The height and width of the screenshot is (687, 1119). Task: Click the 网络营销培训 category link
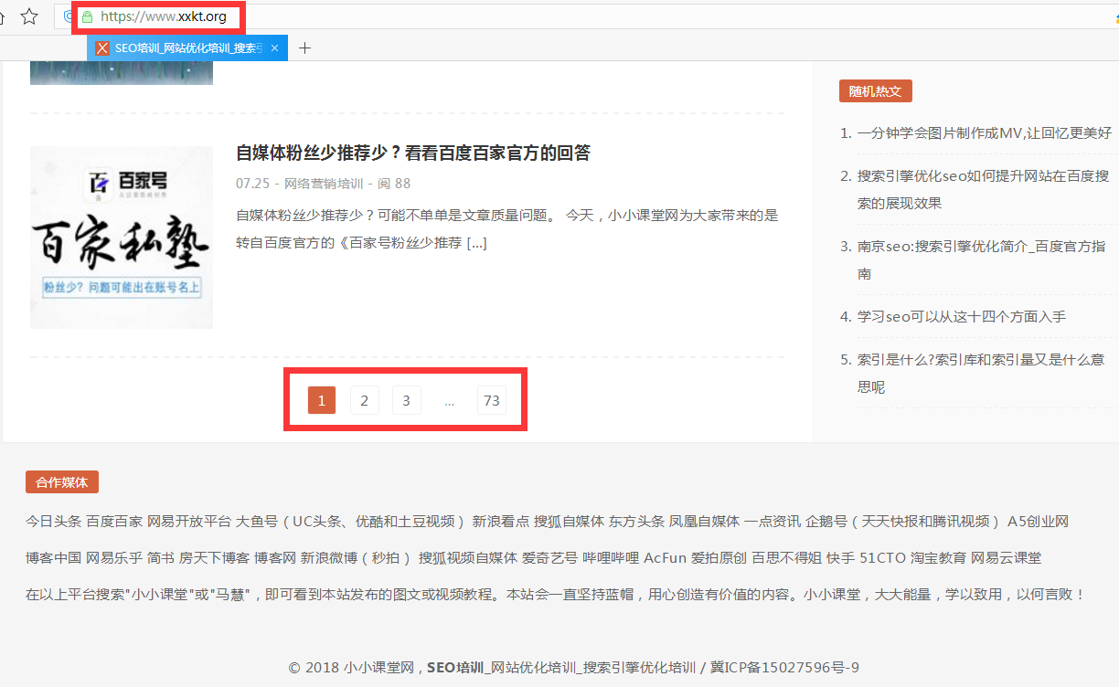coord(324,184)
